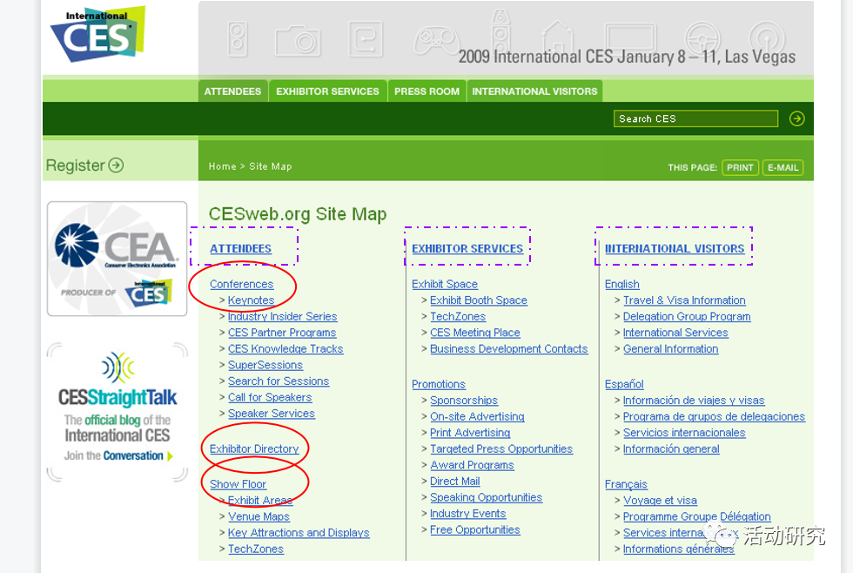The image size is (853, 573).
Task: Open the Speaking Opportunities link
Action: point(487,497)
